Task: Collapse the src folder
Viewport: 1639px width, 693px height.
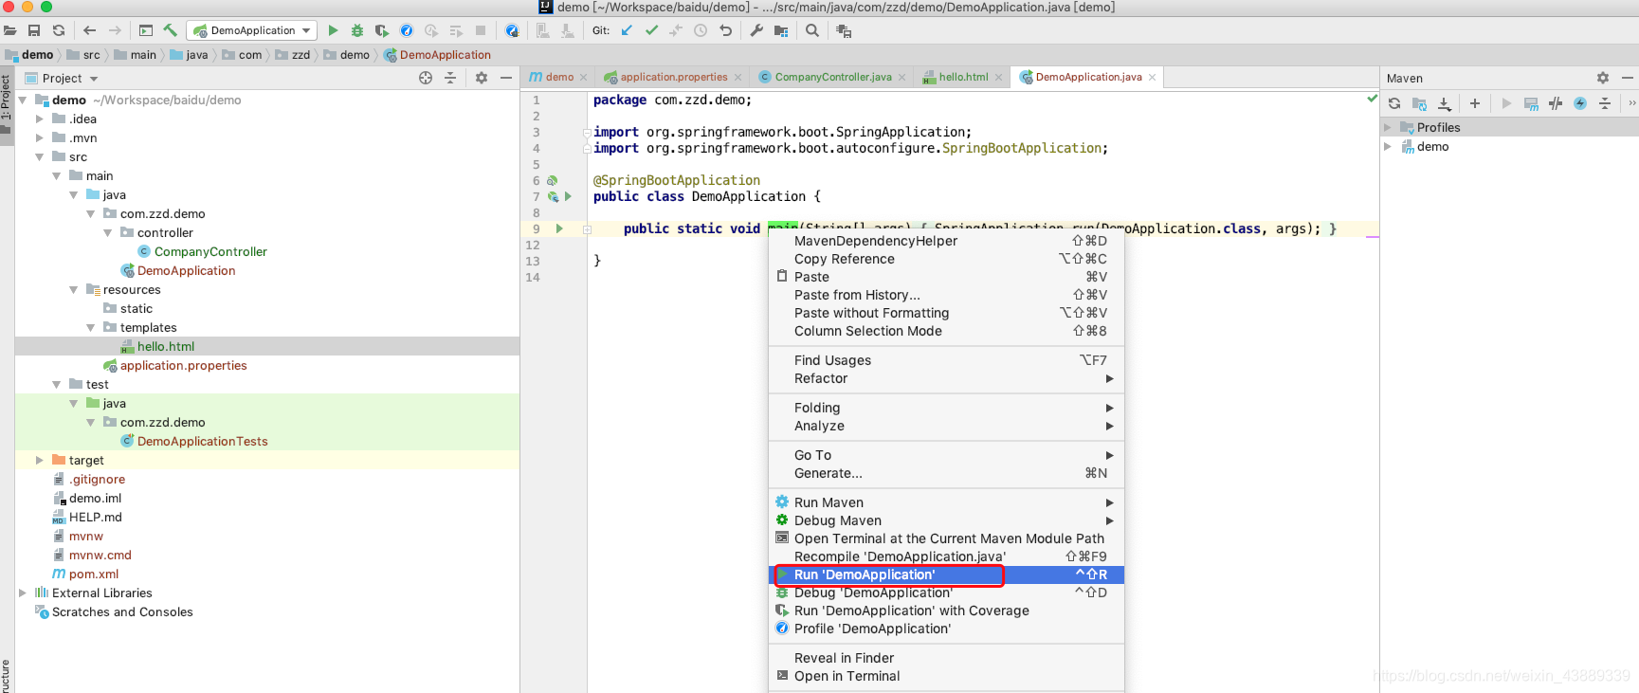Action: [40, 156]
